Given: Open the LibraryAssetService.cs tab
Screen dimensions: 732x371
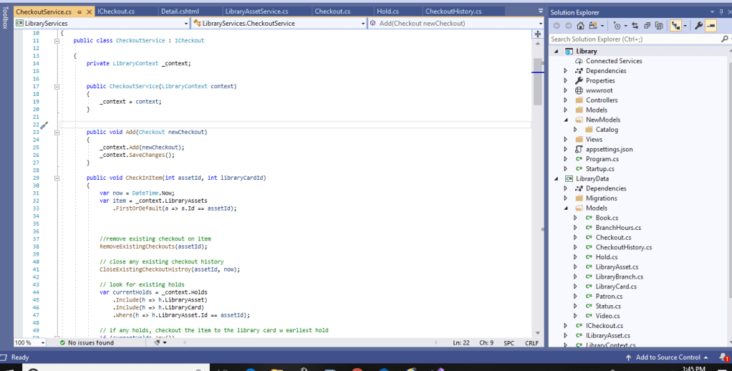Looking at the screenshot, I should tap(256, 12).
